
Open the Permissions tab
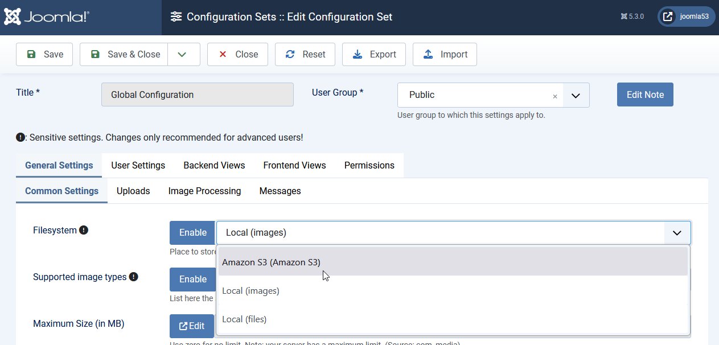point(369,165)
